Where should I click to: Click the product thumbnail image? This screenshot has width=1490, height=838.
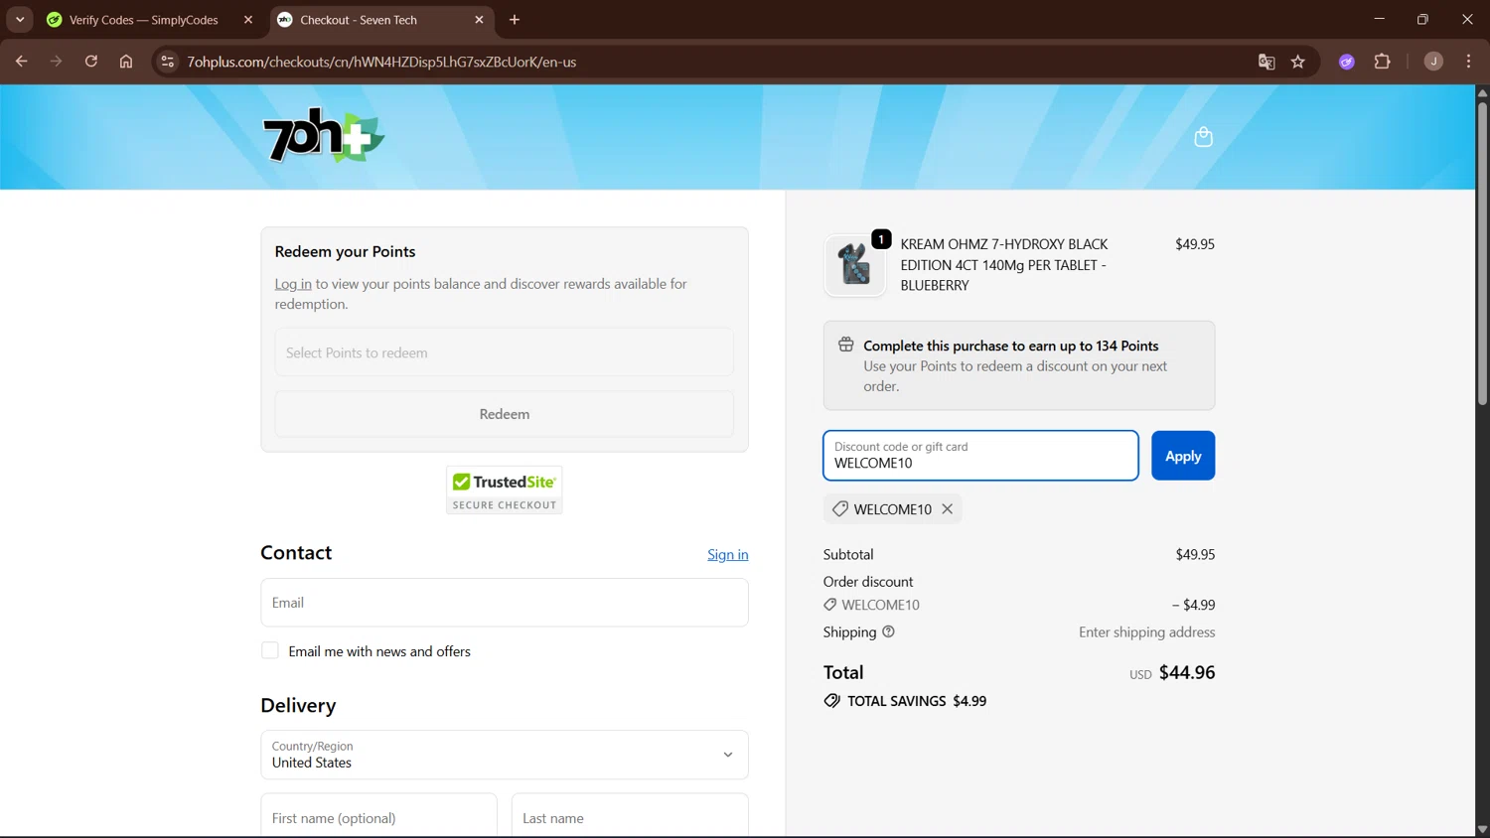pyautogui.click(x=854, y=265)
